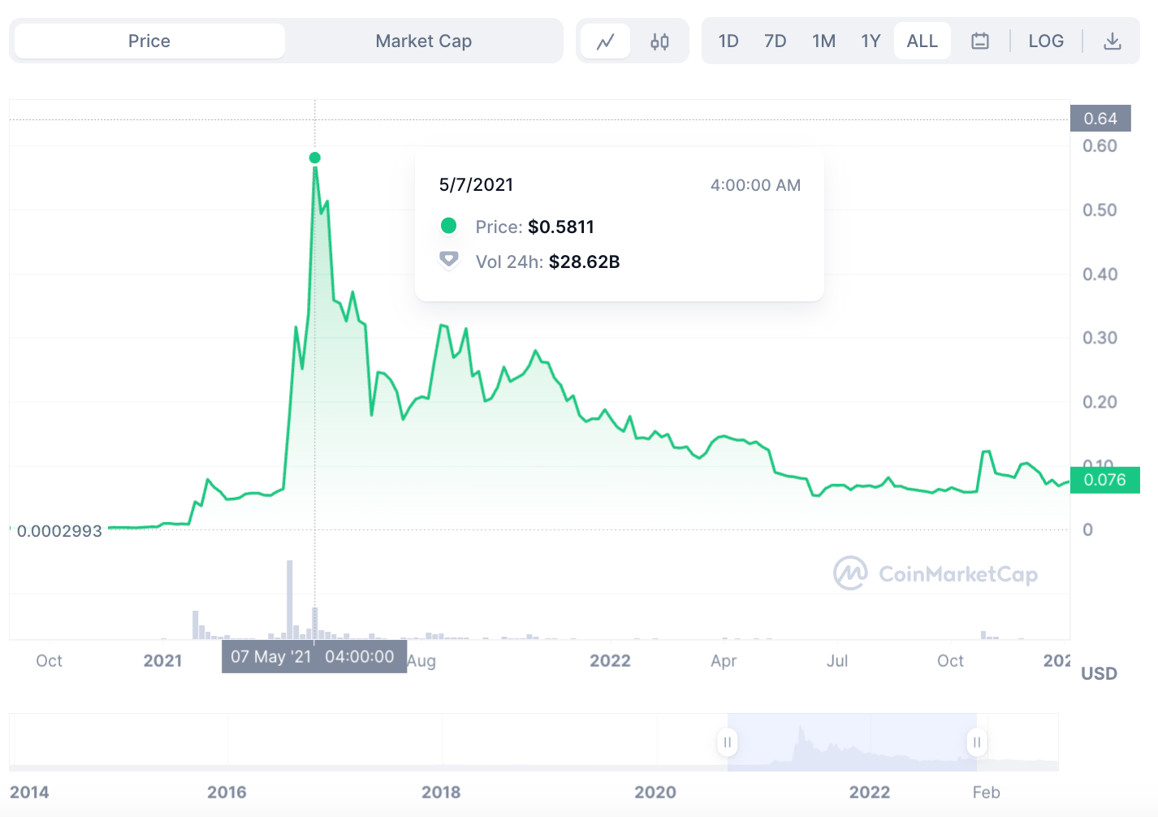
Task: Set time range to 1M
Action: (x=823, y=41)
